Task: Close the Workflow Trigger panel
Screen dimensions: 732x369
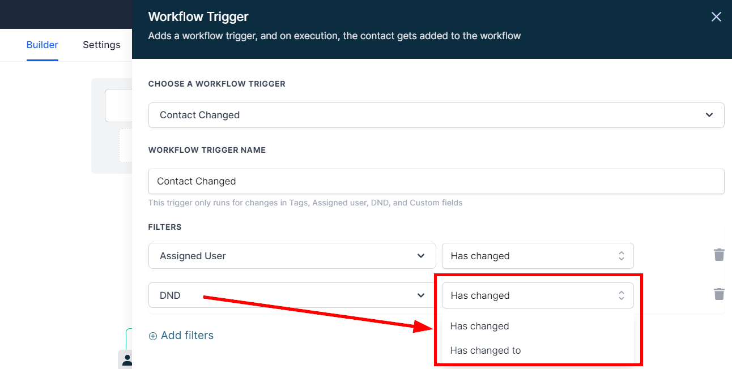Action: click(x=716, y=17)
